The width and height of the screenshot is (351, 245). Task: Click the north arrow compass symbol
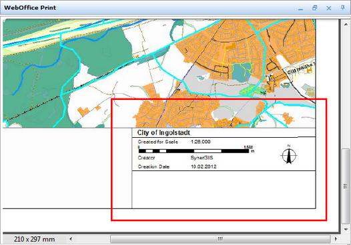[289, 154]
